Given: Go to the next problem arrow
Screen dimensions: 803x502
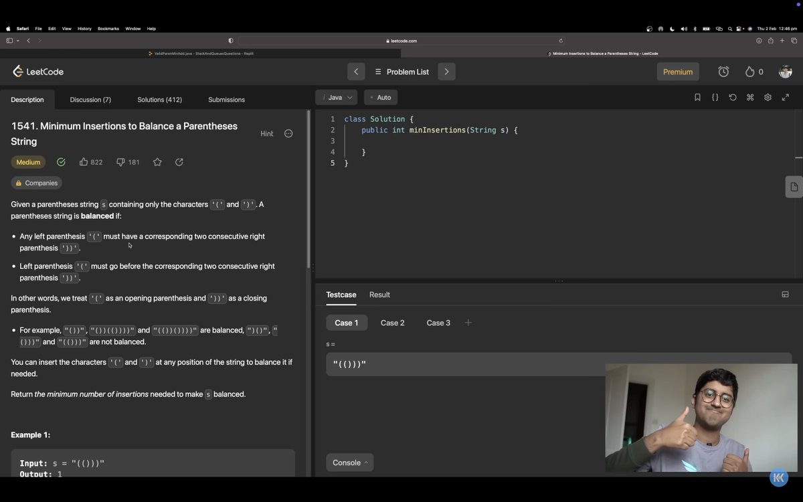Looking at the screenshot, I should [446, 72].
